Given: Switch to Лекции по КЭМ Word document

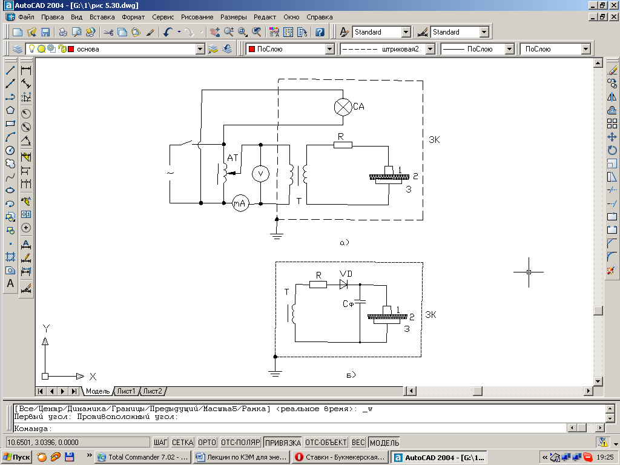Looking at the screenshot, I should coord(242,457).
